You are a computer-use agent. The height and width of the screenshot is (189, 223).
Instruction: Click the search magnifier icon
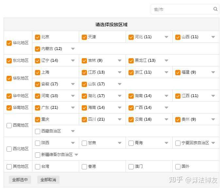tap(215, 9)
